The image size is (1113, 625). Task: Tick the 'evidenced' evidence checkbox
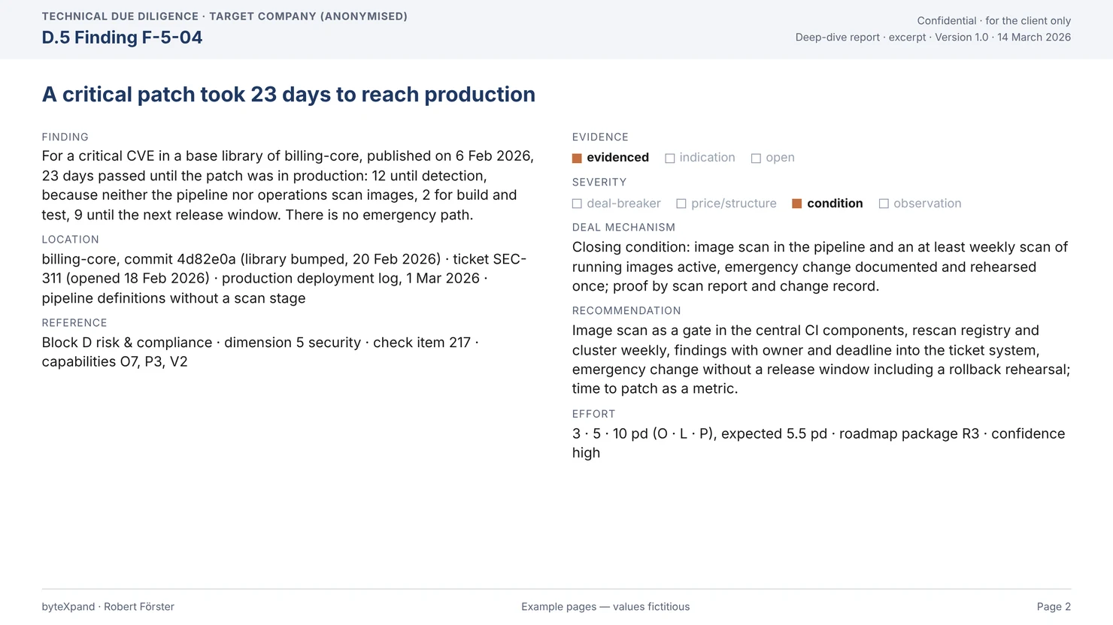(577, 159)
